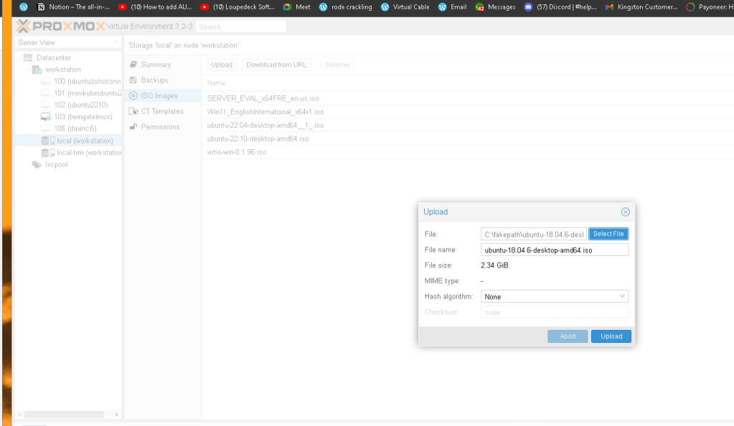Click the Download from URL button
Image resolution: width=734 pixels, height=426 pixels.
[276, 65]
